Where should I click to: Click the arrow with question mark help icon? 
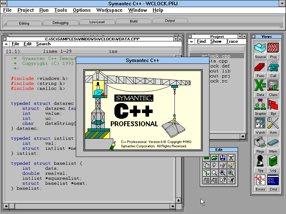(223, 180)
